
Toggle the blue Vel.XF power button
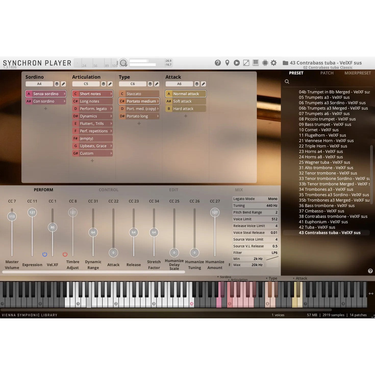click(45, 254)
